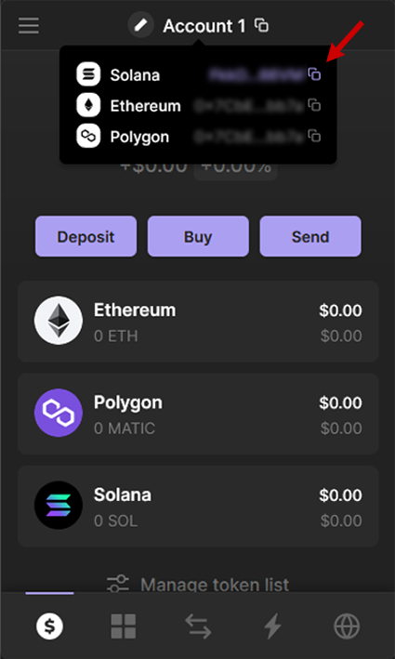Copy the Ethereum address
Screen dimensions: 395x659
point(314,105)
